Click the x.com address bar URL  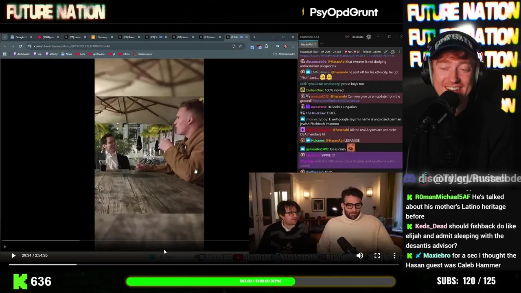pyautogui.click(x=72, y=46)
